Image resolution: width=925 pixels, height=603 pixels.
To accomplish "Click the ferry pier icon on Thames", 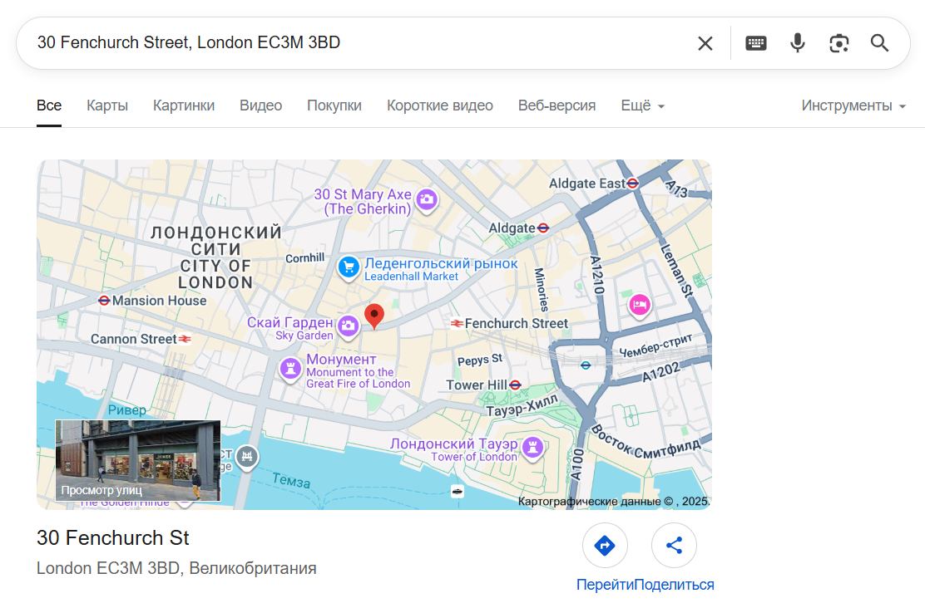I will (x=458, y=491).
